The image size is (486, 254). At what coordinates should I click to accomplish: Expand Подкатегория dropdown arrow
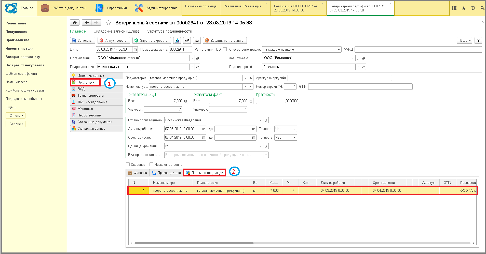[245, 78]
